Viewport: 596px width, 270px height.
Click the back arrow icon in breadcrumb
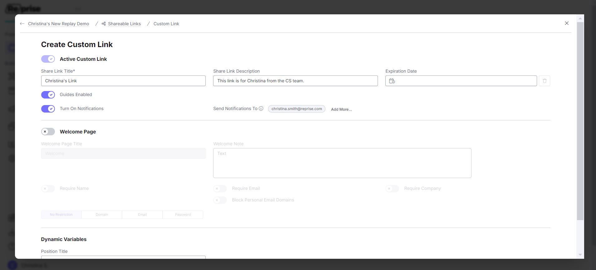[22, 24]
